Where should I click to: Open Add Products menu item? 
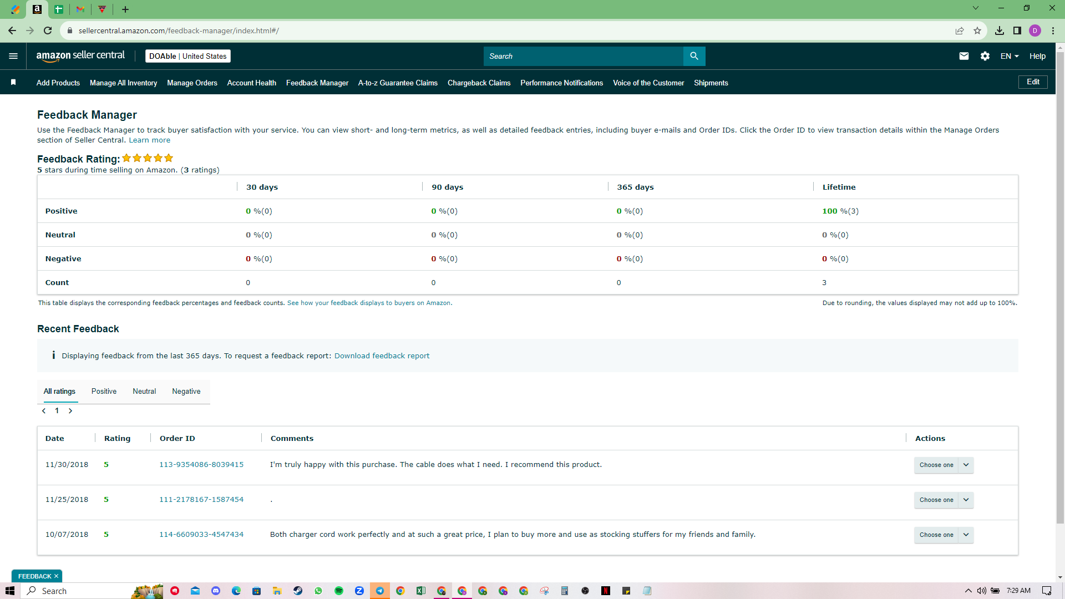(58, 83)
